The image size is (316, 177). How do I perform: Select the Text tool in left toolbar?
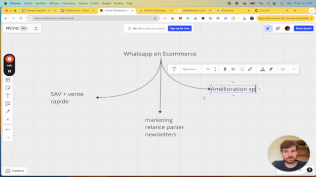coord(8,96)
